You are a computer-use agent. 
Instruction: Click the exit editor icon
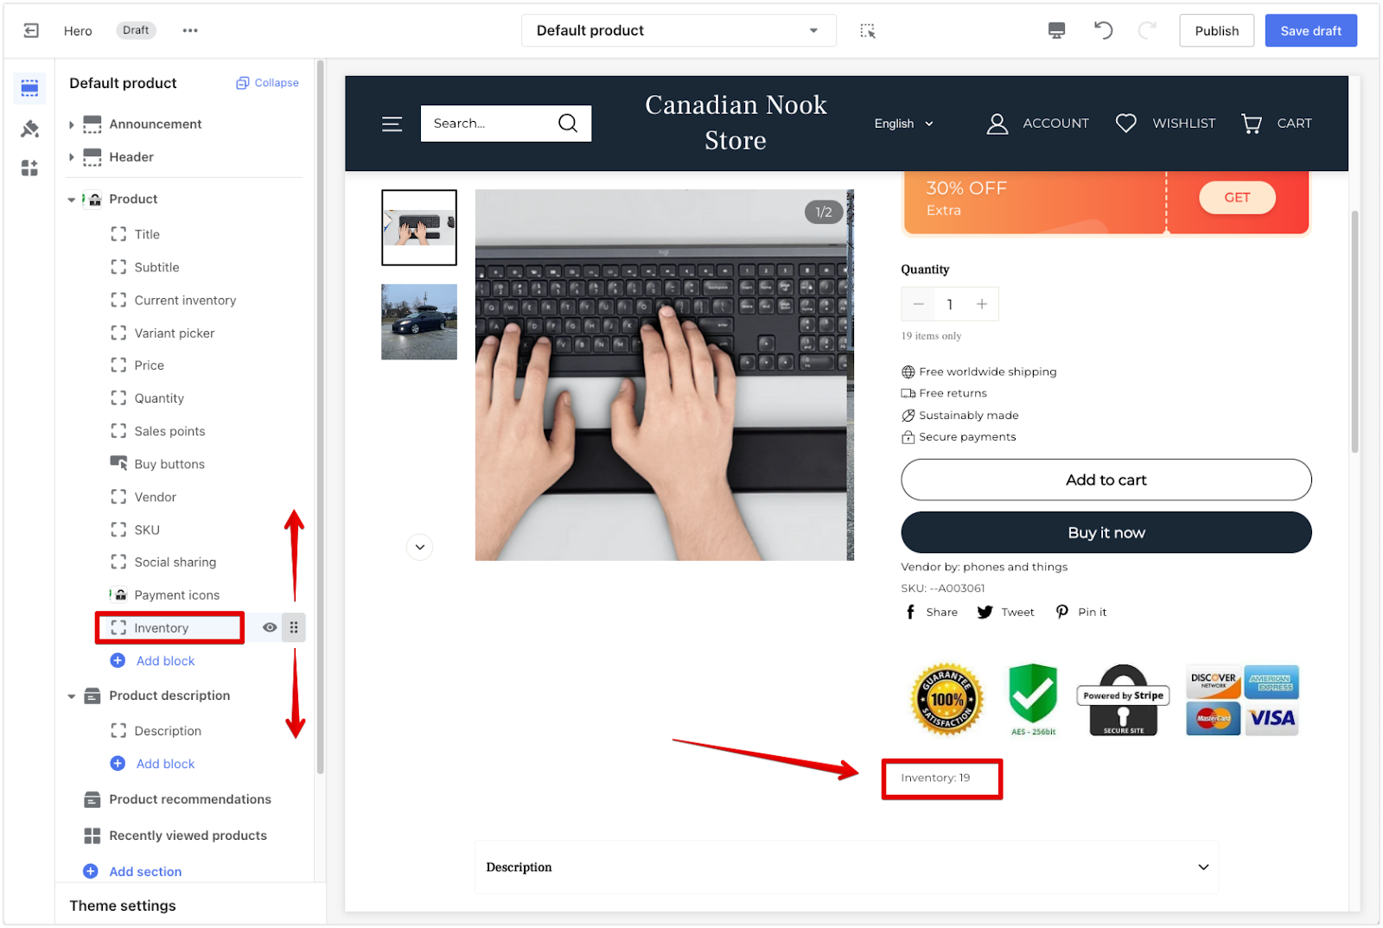click(x=31, y=30)
